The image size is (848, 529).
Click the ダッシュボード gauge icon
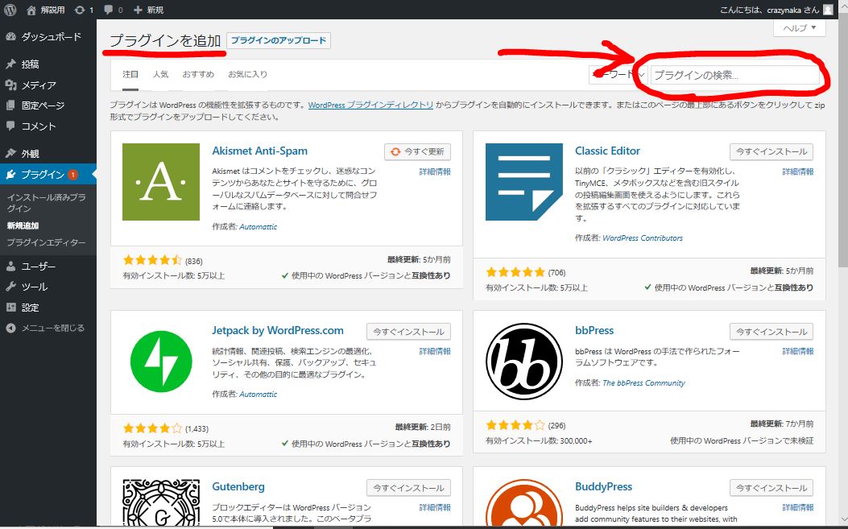coord(10,37)
